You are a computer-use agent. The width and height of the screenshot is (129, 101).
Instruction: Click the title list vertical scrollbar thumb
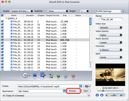(90, 21)
